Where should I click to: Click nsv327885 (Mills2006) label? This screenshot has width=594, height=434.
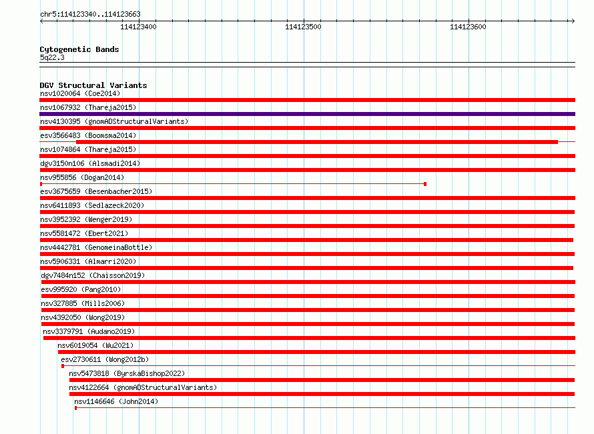click(83, 303)
